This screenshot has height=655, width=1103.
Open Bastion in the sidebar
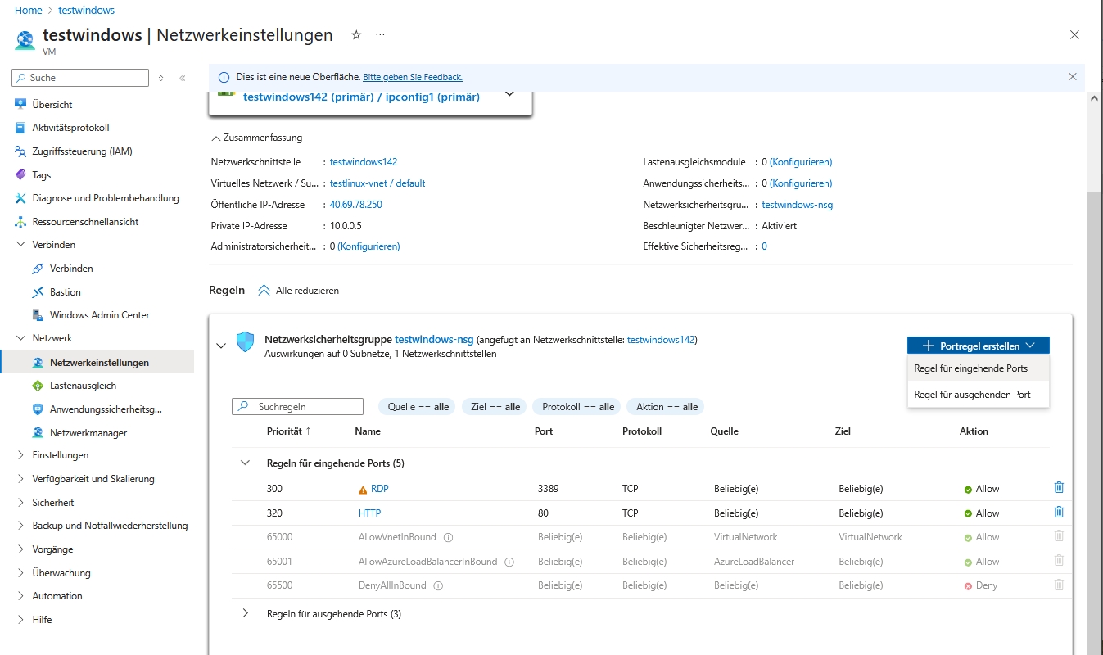pyautogui.click(x=65, y=292)
